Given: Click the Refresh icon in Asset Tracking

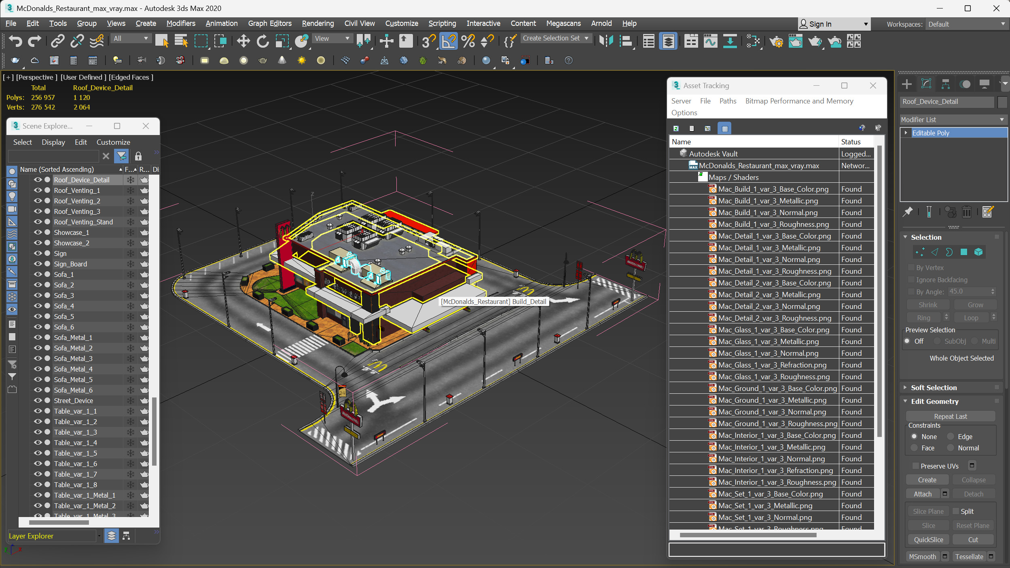Looking at the screenshot, I should point(676,129).
